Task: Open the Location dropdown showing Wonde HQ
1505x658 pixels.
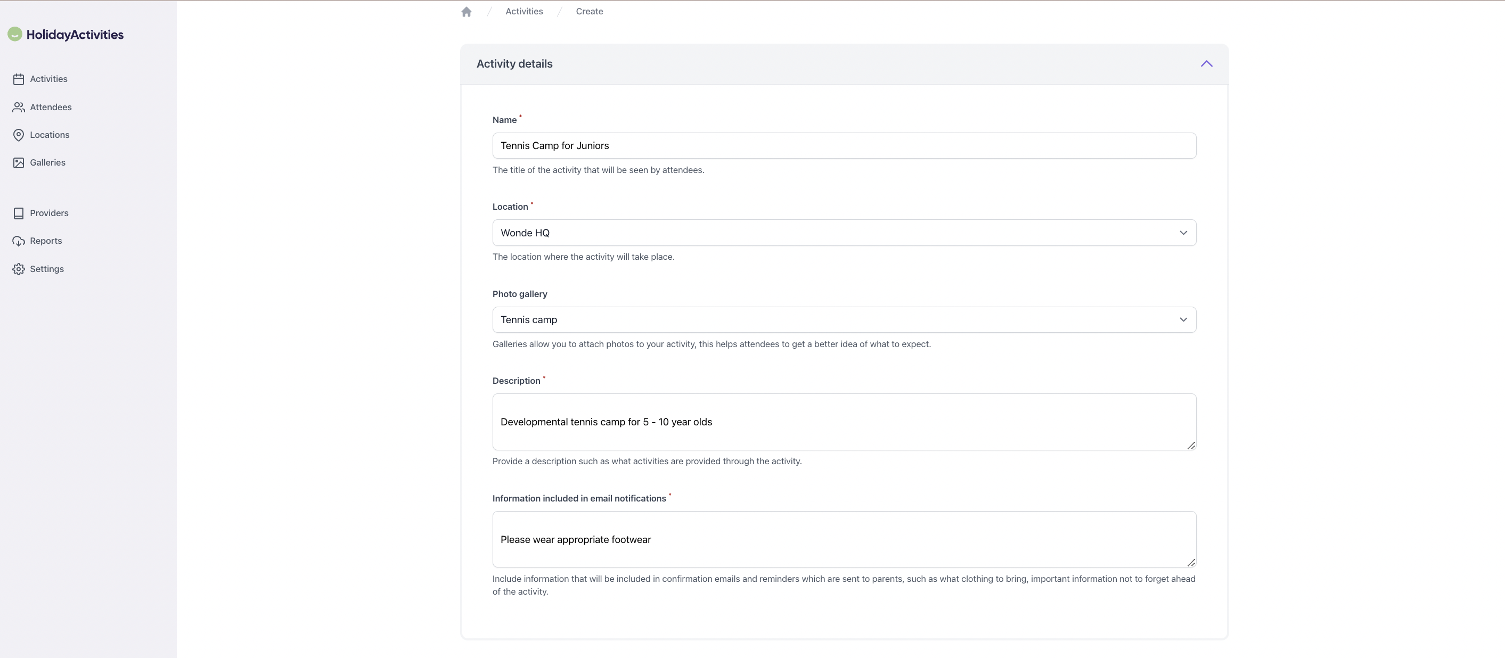Action: pyautogui.click(x=844, y=233)
